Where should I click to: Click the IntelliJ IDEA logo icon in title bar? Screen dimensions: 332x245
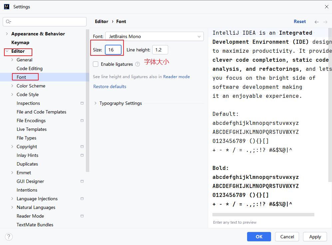pyautogui.click(x=7, y=7)
